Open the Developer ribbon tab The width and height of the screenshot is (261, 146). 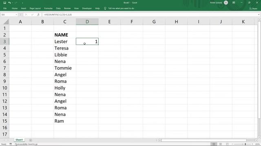(x=87, y=8)
